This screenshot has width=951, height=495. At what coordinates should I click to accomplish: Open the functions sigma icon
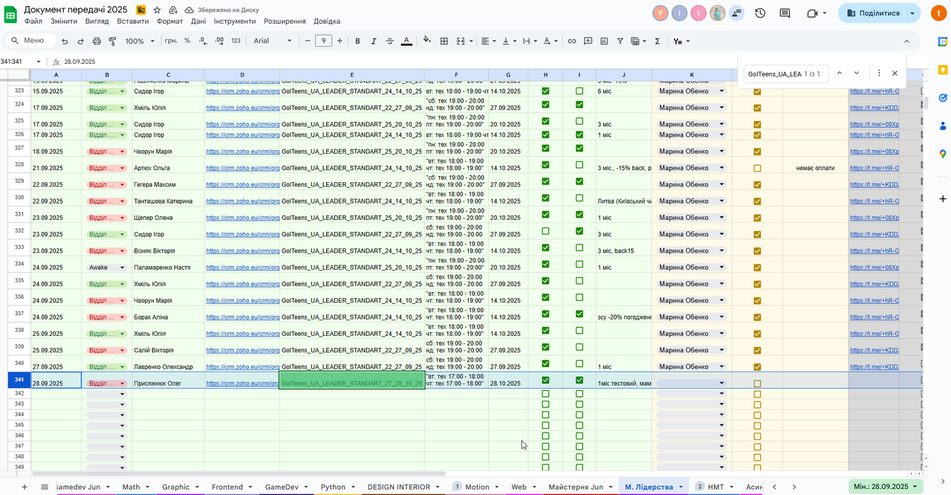tap(658, 41)
